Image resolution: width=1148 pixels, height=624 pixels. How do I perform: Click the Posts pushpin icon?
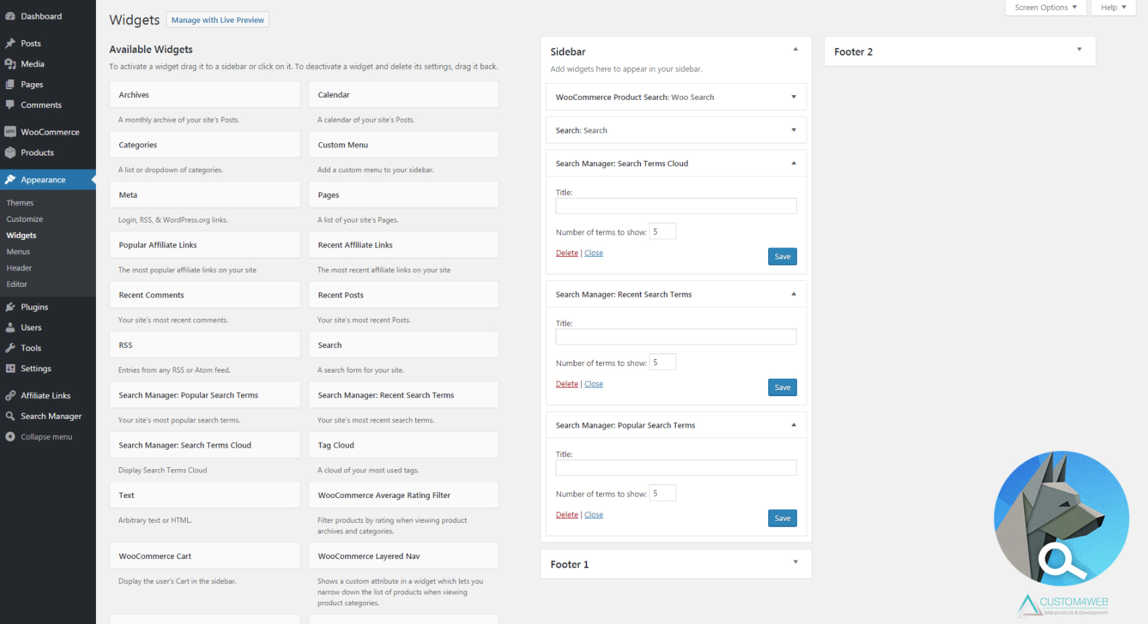tap(10, 44)
